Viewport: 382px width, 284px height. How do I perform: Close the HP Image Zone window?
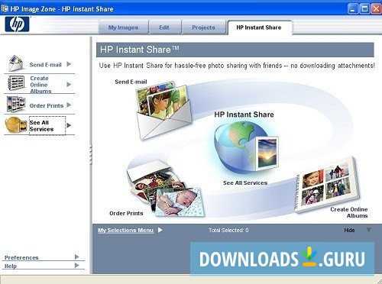click(x=376, y=9)
